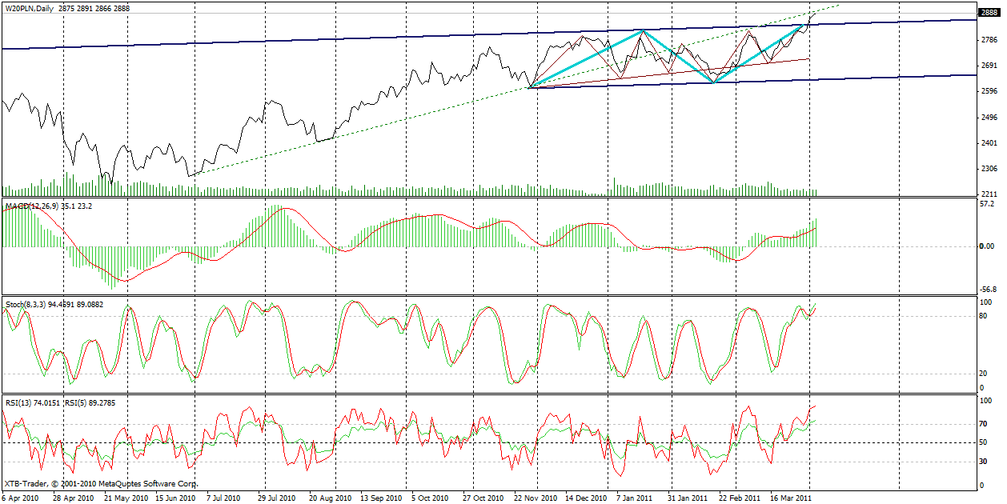Select the cyan zigzag pattern line

click(679, 57)
